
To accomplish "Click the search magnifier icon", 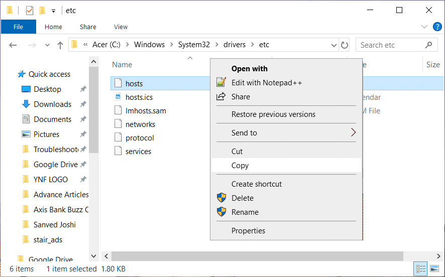I will coord(428,45).
